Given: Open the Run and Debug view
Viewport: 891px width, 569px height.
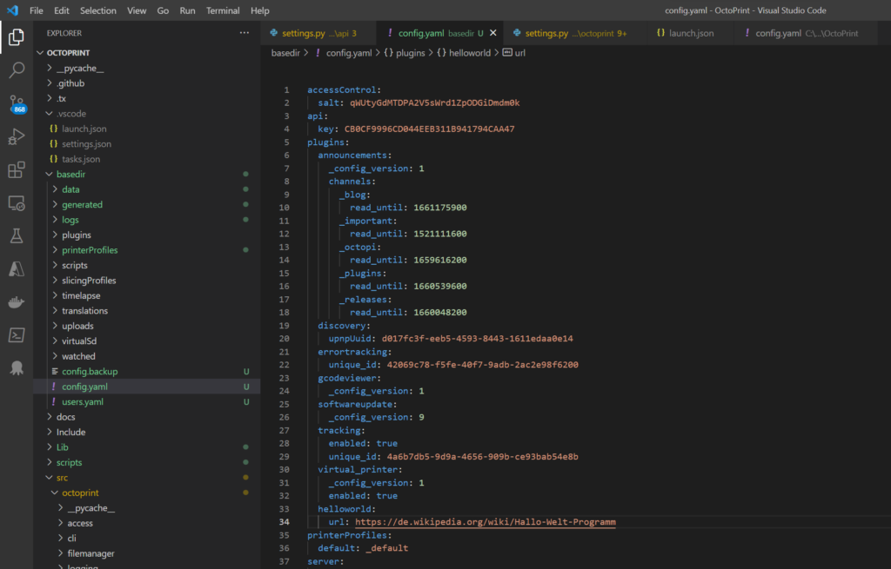Looking at the screenshot, I should coord(17,136).
